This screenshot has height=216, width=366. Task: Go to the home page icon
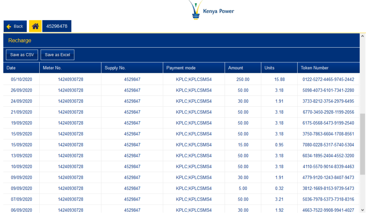35,26
